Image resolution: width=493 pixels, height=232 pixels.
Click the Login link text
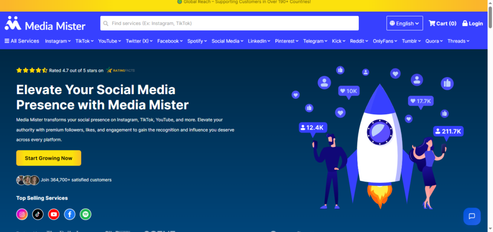pos(476,23)
